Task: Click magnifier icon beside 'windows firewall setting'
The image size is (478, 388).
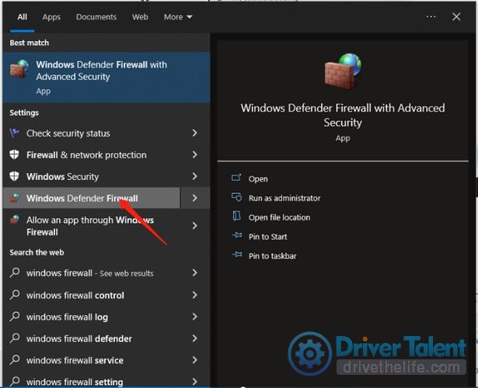Action: pyautogui.click(x=14, y=381)
